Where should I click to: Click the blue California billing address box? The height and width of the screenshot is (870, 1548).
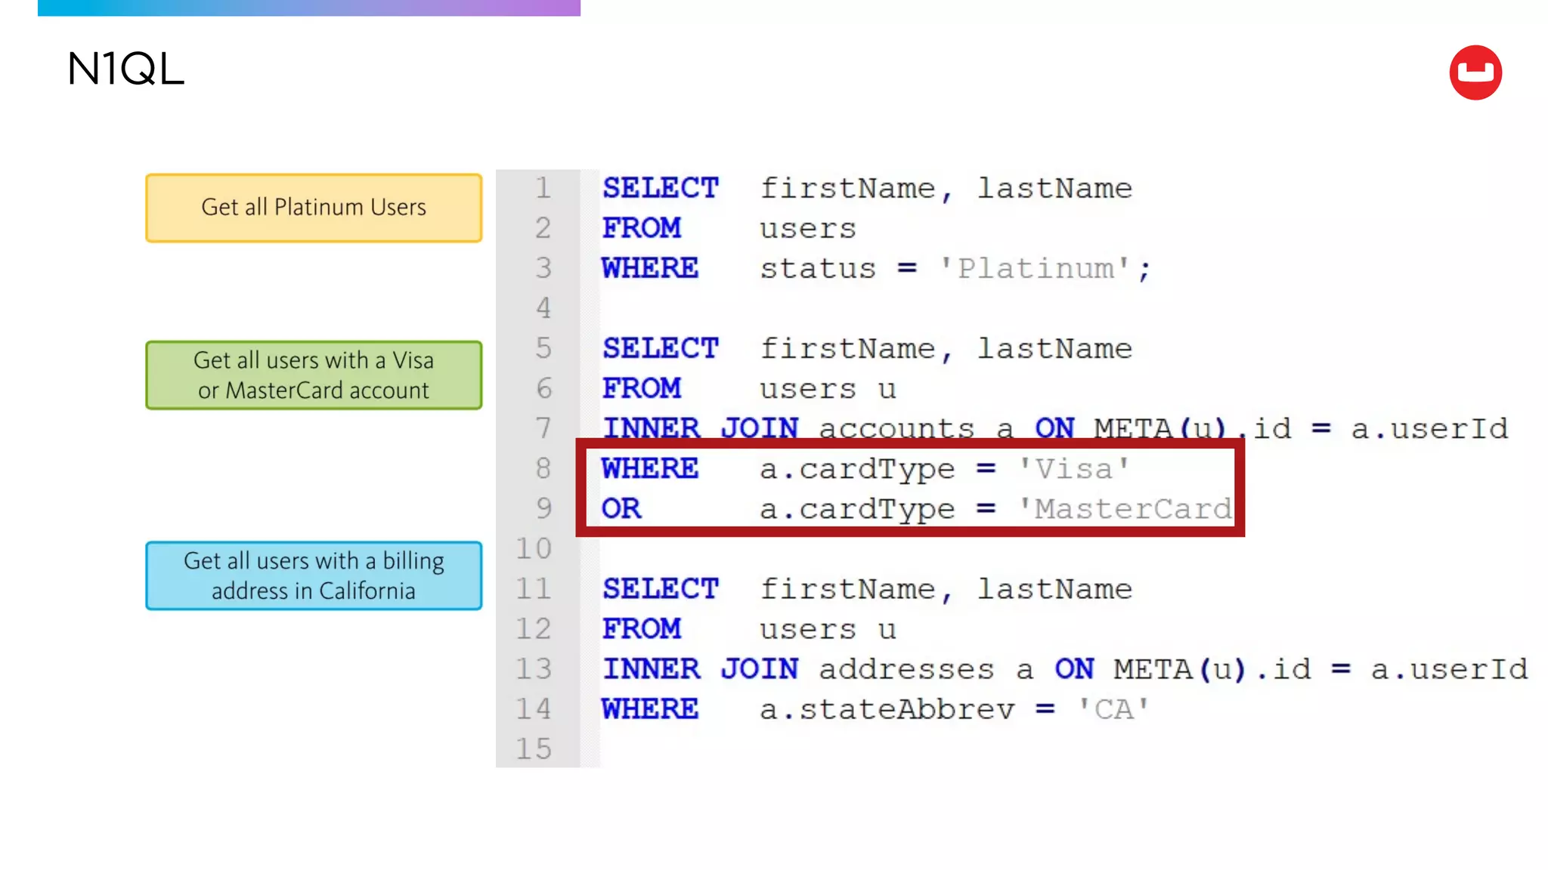coord(314,575)
